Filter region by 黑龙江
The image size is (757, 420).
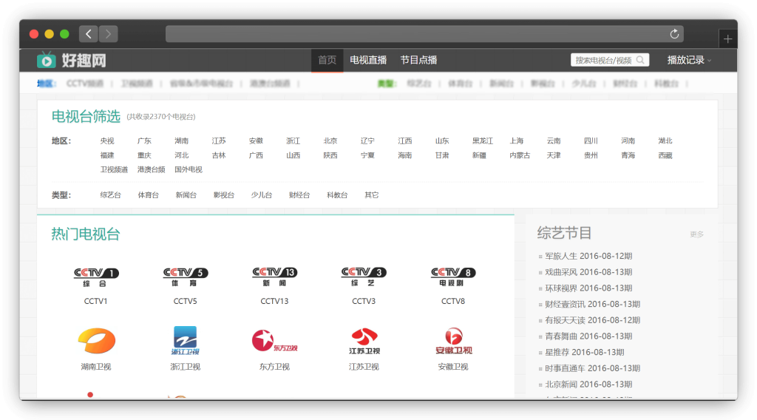coord(483,141)
